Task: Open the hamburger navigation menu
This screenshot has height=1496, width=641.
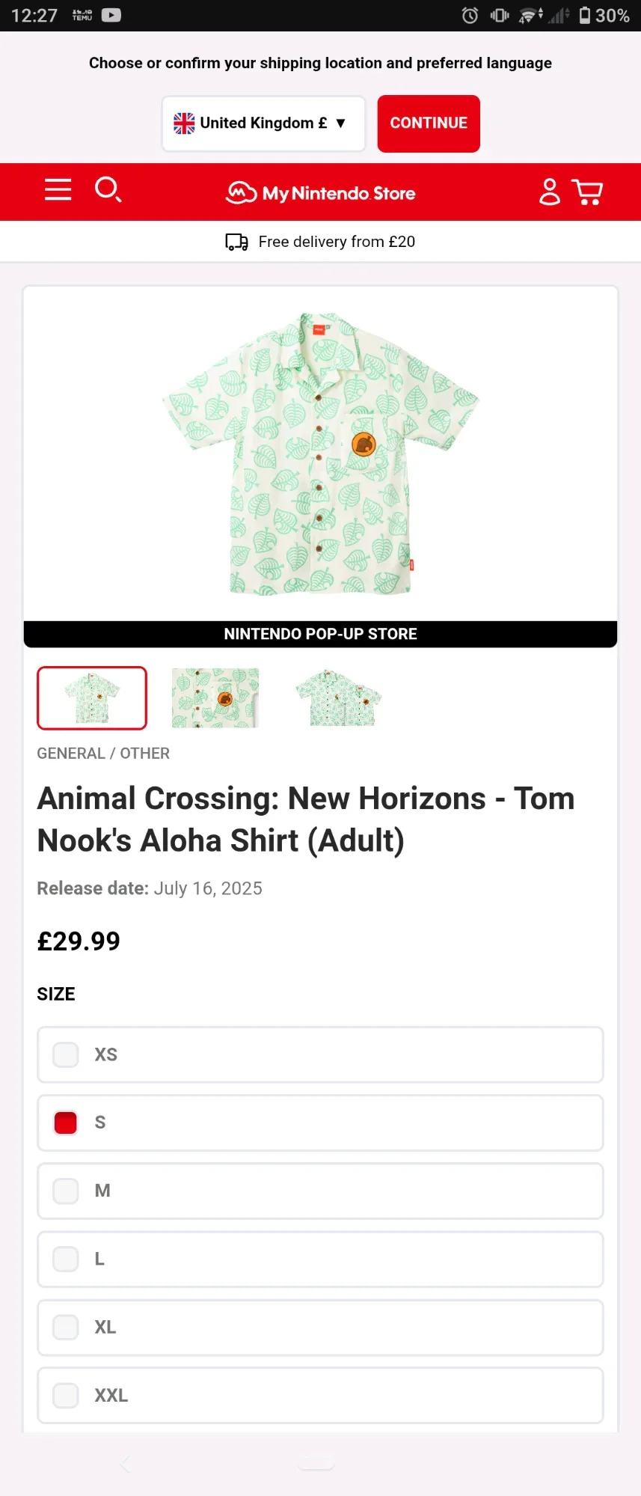Action: pyautogui.click(x=58, y=190)
